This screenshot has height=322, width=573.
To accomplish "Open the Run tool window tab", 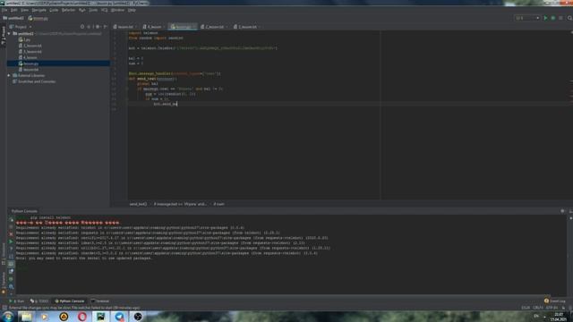I will [17, 301].
